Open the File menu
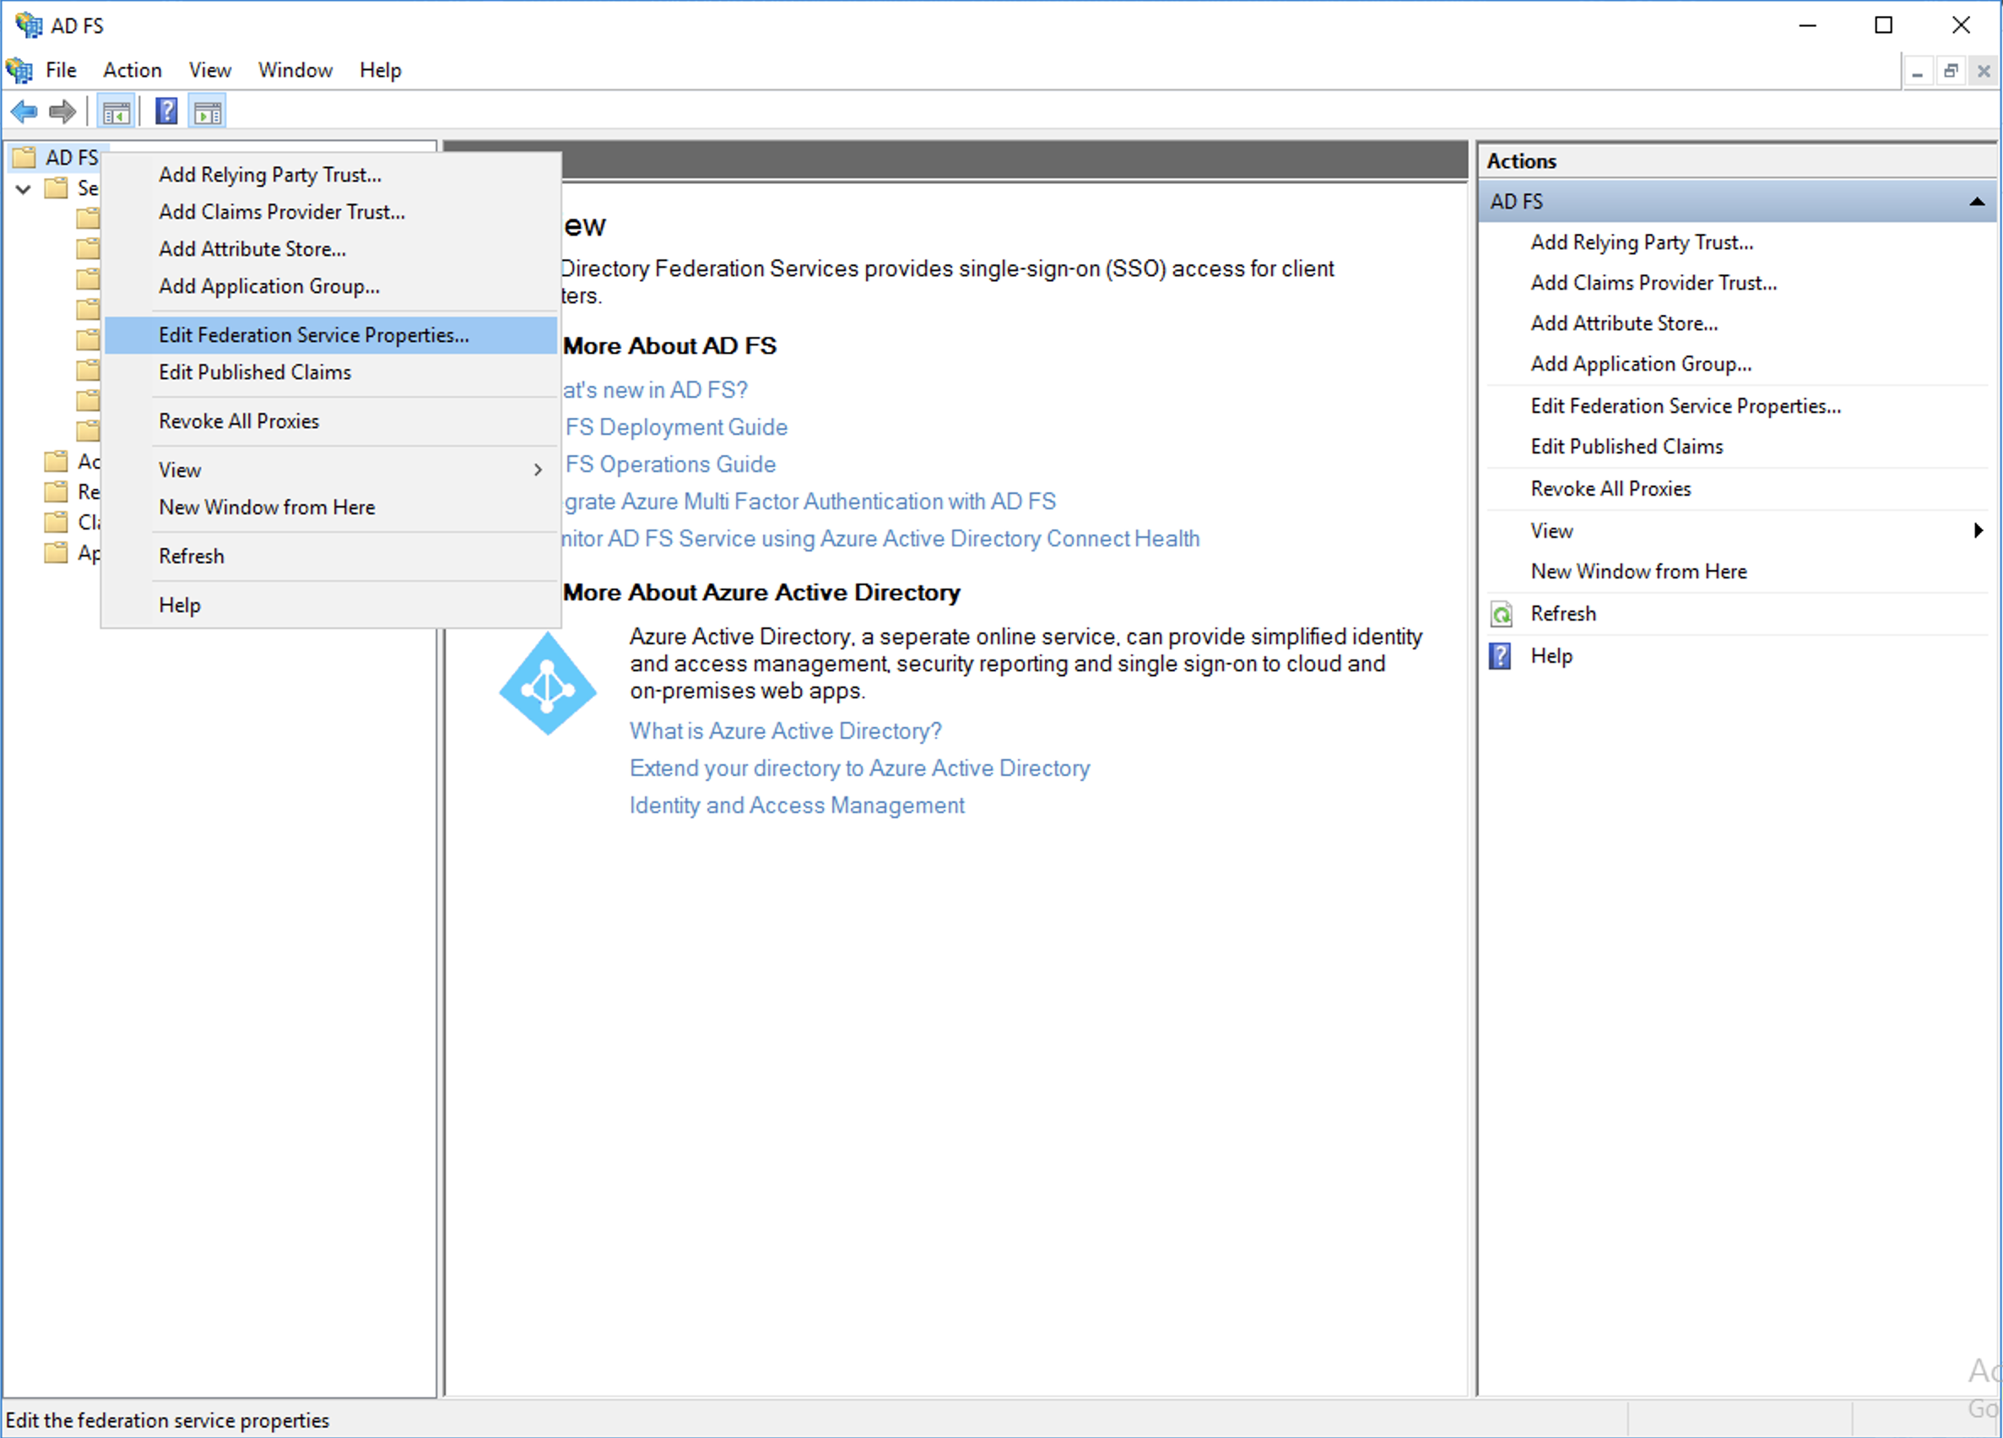 click(61, 70)
